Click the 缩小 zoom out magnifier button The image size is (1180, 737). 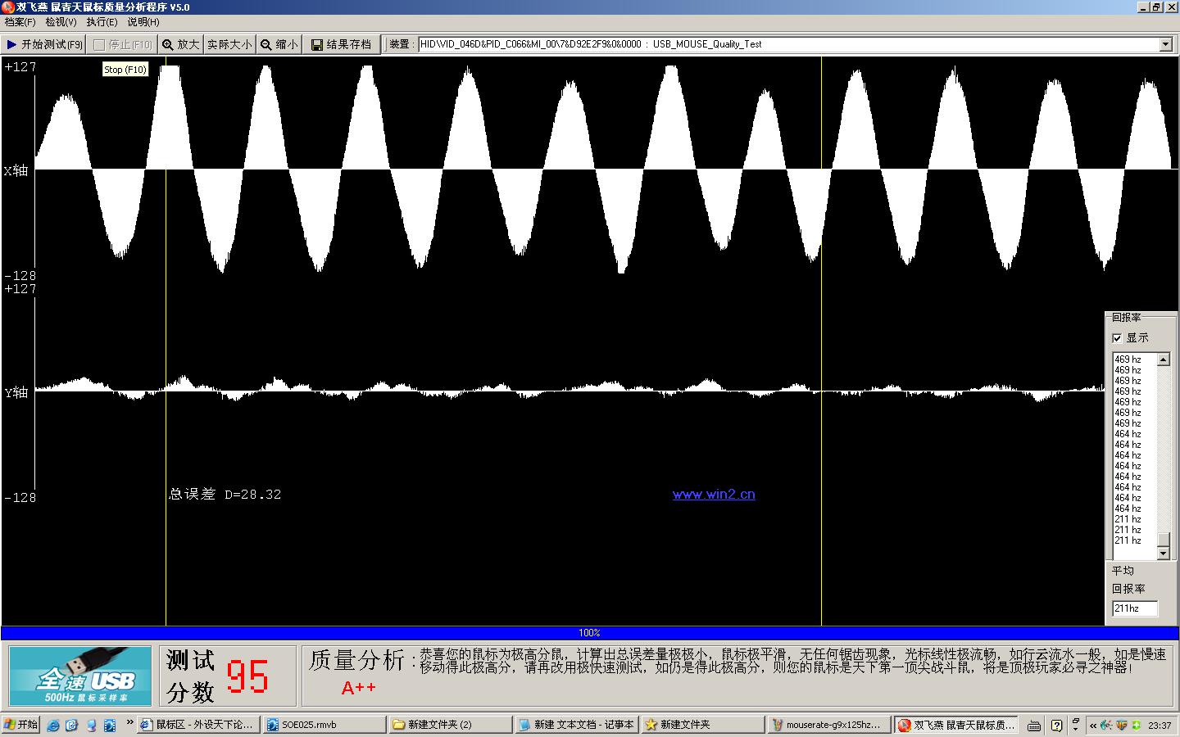pyautogui.click(x=279, y=44)
